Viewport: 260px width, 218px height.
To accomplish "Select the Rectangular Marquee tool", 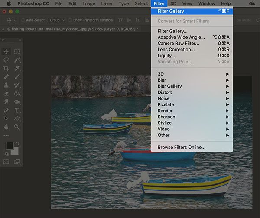I will click(x=17, y=51).
